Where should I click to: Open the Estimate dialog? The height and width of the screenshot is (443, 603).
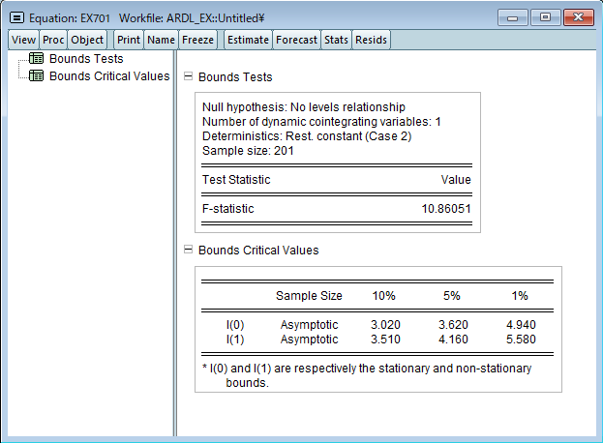tap(247, 40)
